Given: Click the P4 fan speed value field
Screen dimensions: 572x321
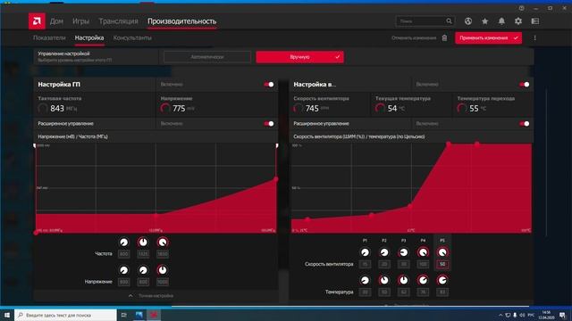Looking at the screenshot, I should (x=423, y=264).
